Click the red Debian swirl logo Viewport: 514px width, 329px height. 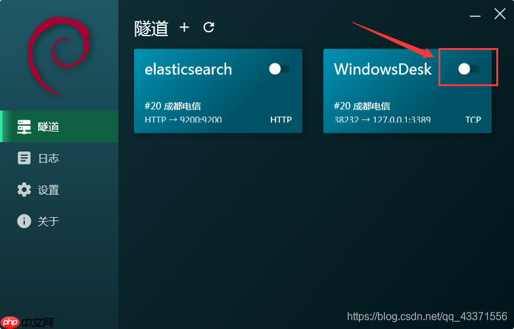(59, 56)
